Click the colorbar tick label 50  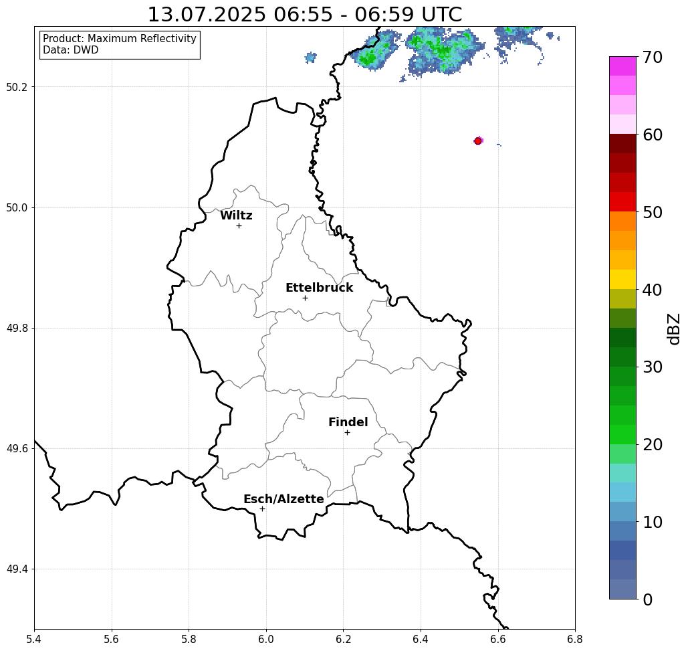(x=653, y=212)
